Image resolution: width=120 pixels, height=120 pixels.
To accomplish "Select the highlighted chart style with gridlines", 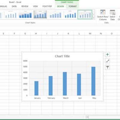I will pyautogui.click(x=85, y=14).
